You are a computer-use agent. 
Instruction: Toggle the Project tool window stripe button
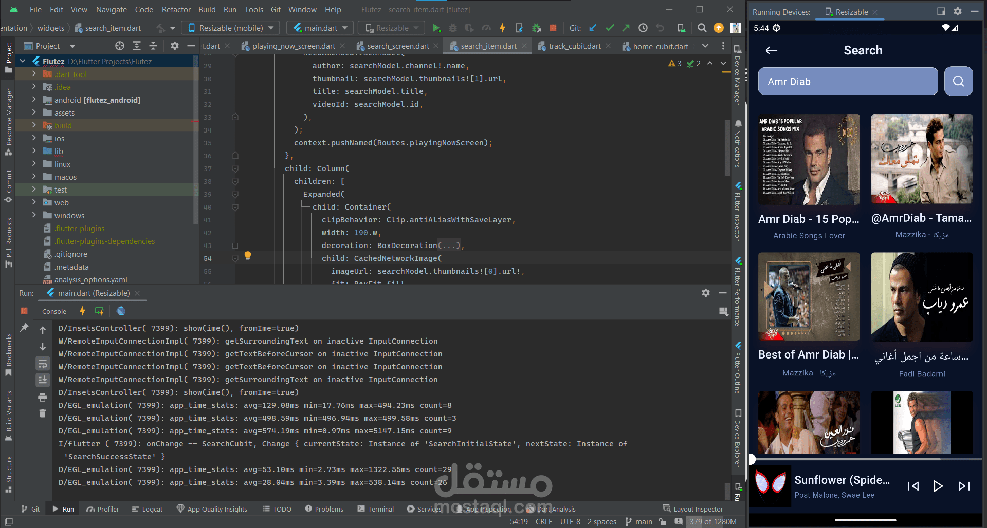tap(8, 58)
